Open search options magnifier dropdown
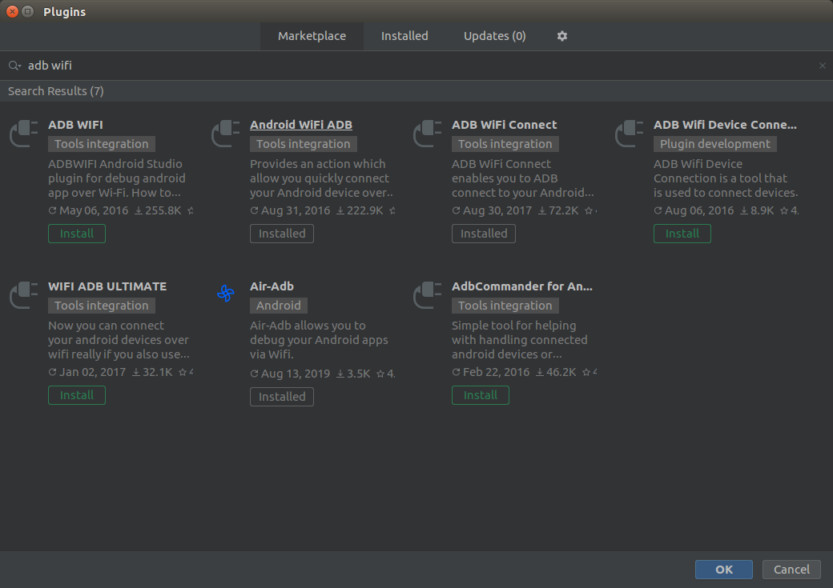Image resolution: width=833 pixels, height=588 pixels. pos(14,66)
